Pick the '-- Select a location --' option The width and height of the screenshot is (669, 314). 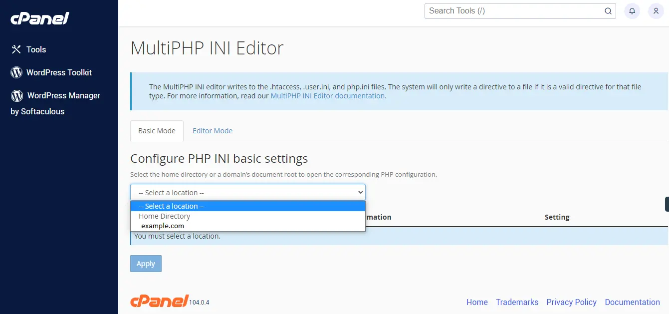pos(172,206)
